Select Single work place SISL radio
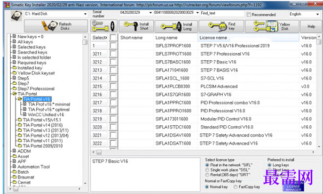The width and height of the screenshot is (323, 194). 207,170
